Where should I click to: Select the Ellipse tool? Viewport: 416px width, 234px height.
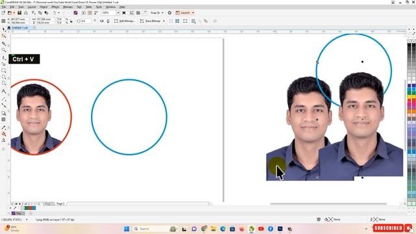tap(4, 77)
